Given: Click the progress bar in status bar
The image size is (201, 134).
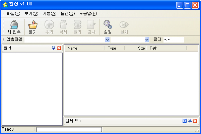Looking at the screenshot, I should (69, 129).
